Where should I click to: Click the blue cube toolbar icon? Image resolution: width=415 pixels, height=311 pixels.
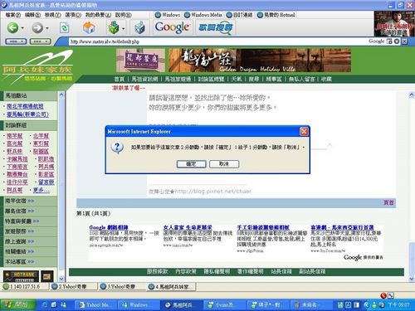[x=139, y=28]
